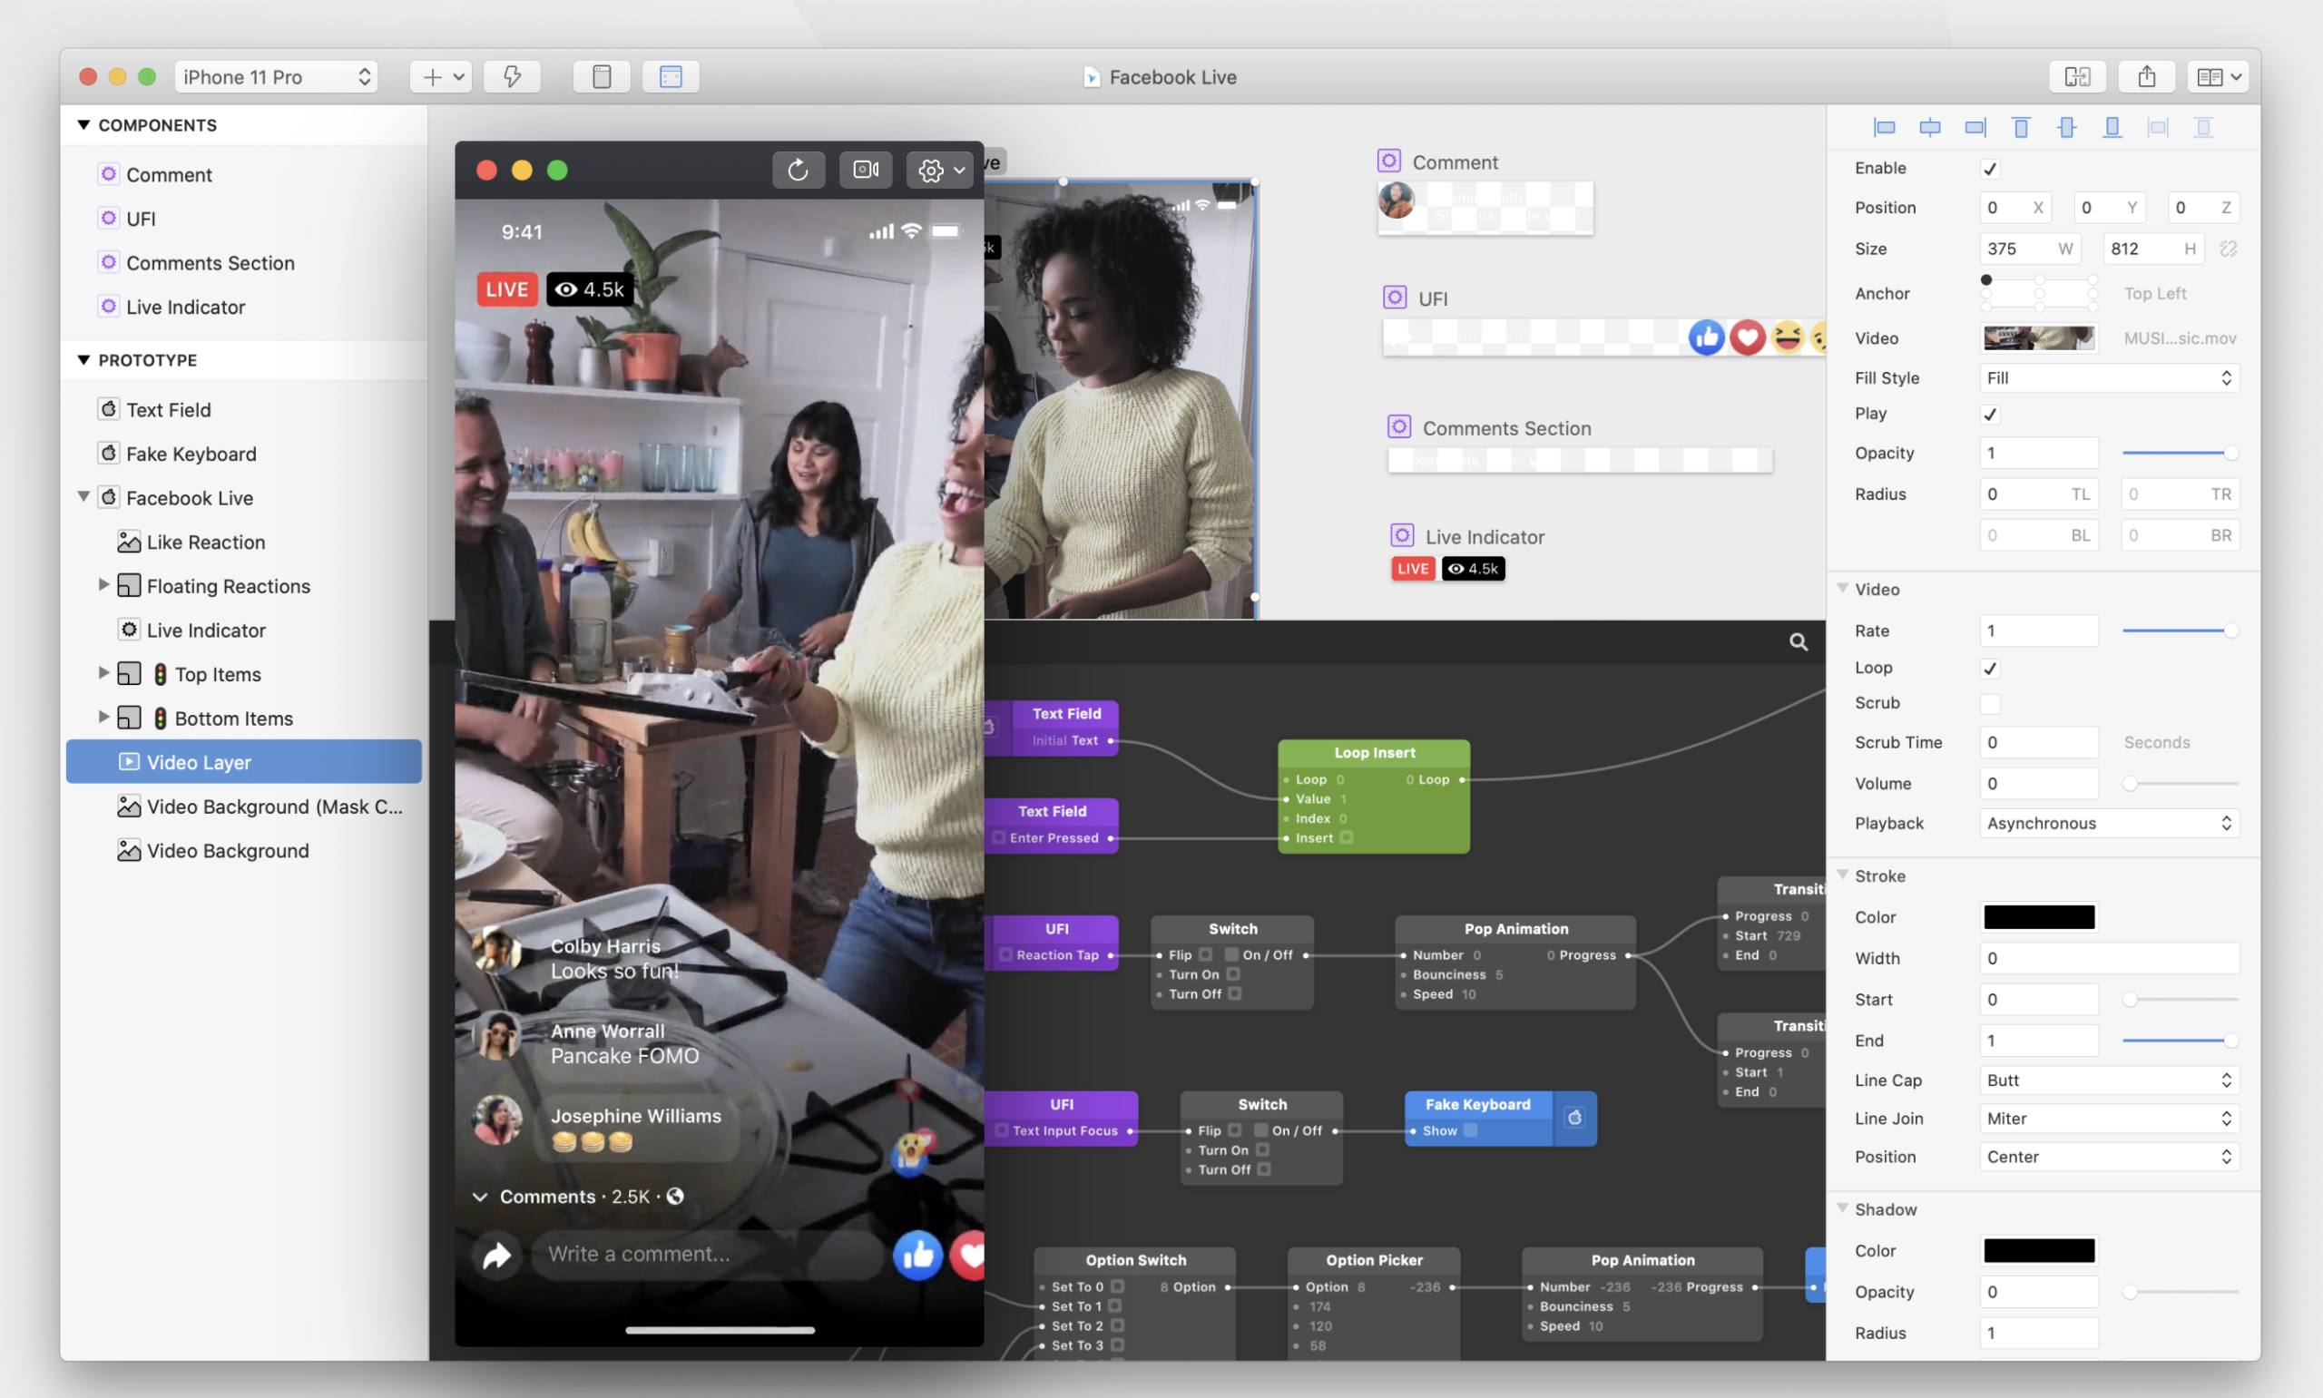The width and height of the screenshot is (2323, 1398).
Task: Select the Like Reaction layer
Action: pos(244,542)
